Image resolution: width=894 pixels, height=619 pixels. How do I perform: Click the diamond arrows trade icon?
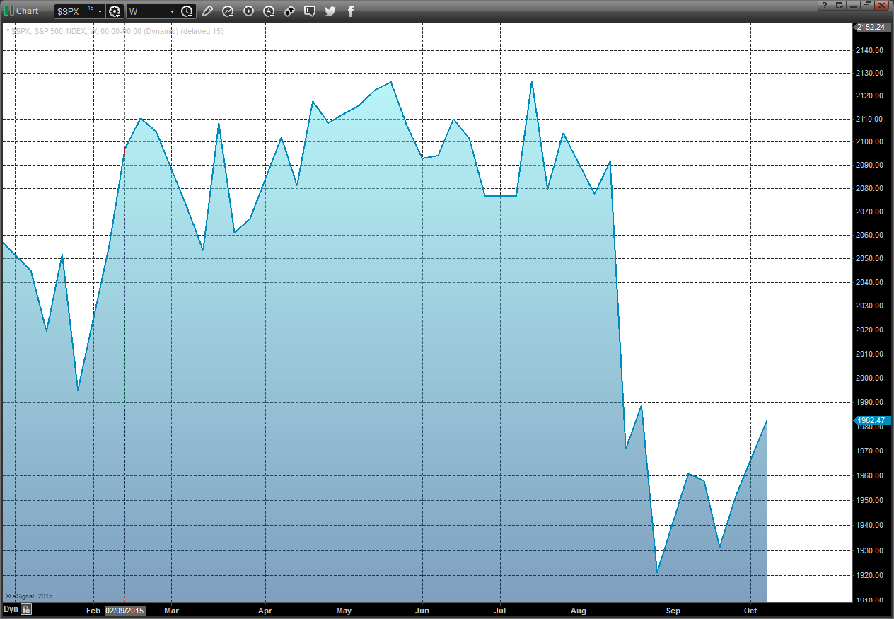[289, 11]
